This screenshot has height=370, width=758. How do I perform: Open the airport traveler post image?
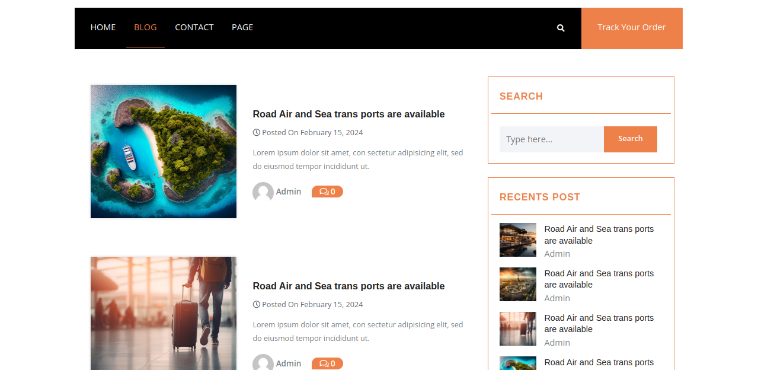(164, 313)
